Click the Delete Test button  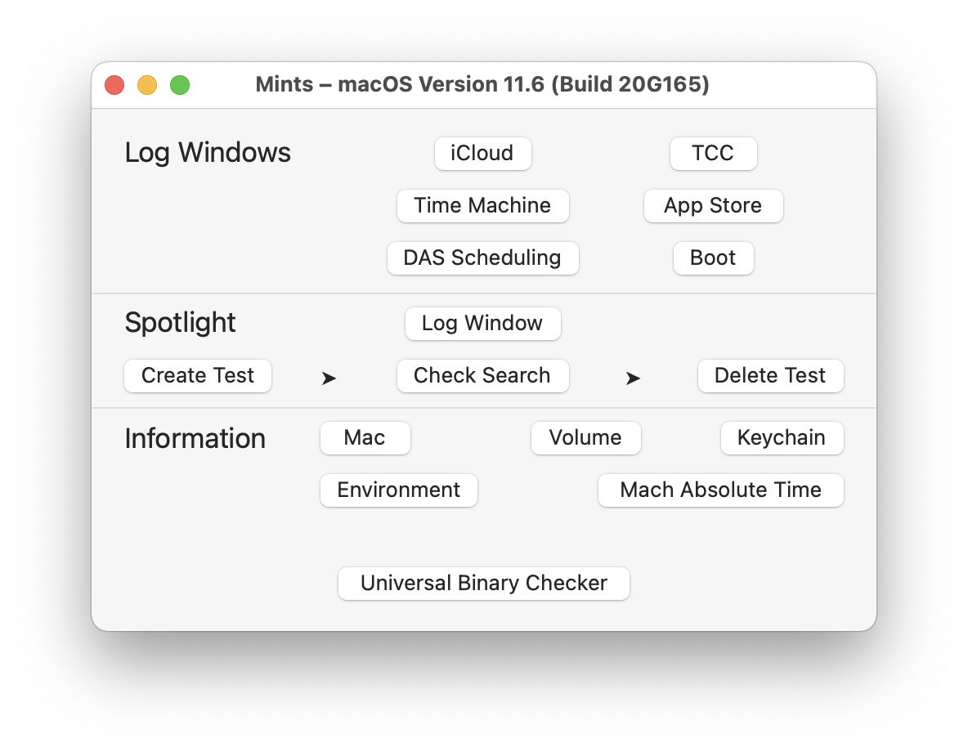(x=770, y=376)
